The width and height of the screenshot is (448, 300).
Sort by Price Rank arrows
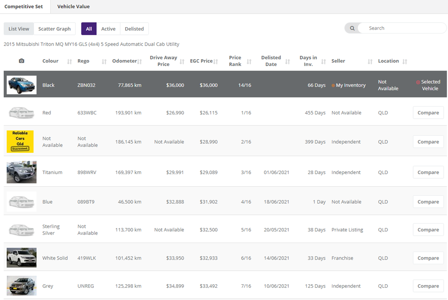tap(249, 61)
